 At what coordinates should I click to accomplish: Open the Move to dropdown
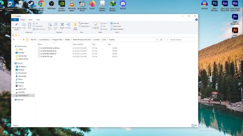click(50, 26)
